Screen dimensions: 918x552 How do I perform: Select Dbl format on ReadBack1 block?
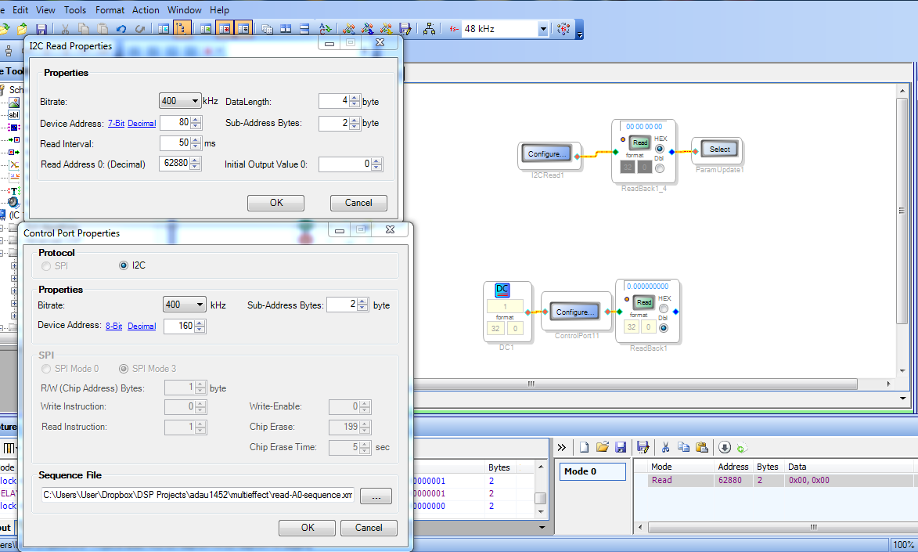click(x=664, y=327)
